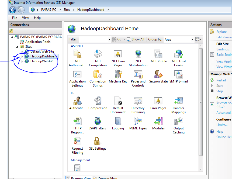Expand the HadoopWebAPI site node

(x=22, y=61)
